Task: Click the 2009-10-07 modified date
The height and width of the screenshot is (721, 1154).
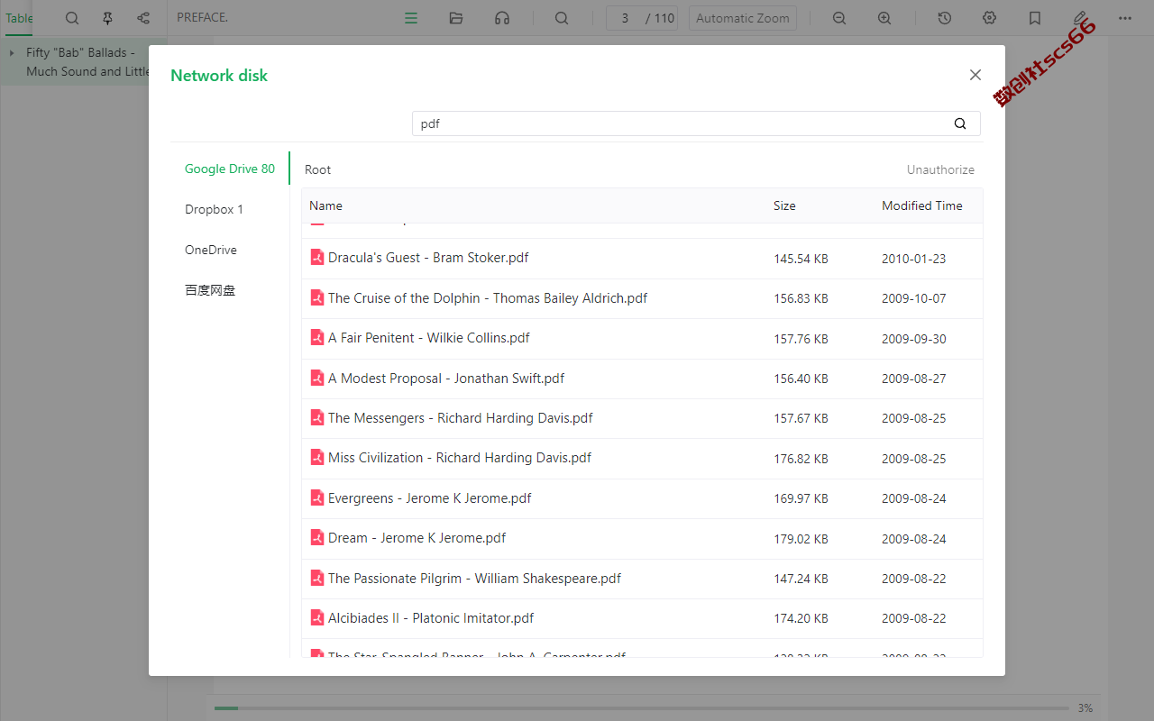Action: [914, 298]
